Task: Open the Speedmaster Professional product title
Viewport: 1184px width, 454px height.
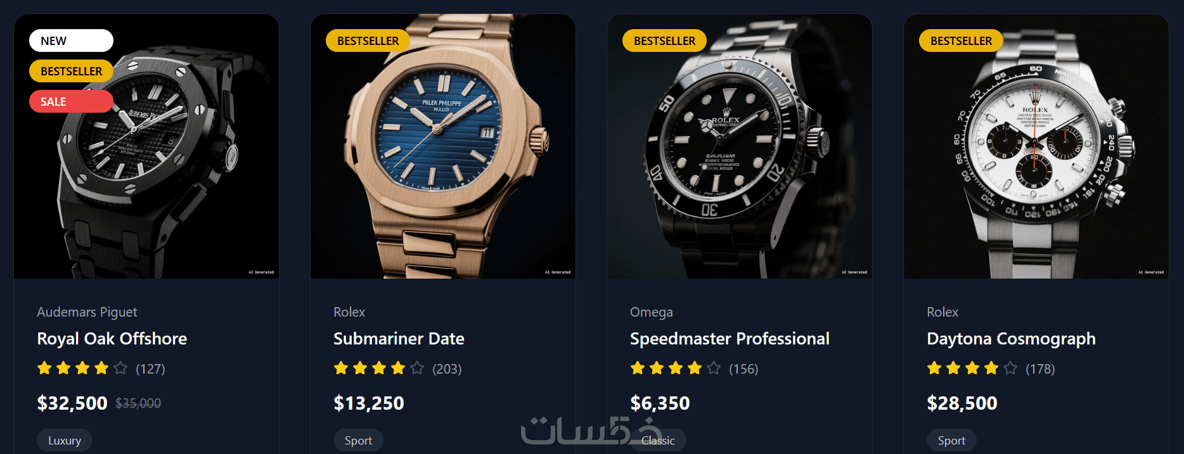Action: 730,339
